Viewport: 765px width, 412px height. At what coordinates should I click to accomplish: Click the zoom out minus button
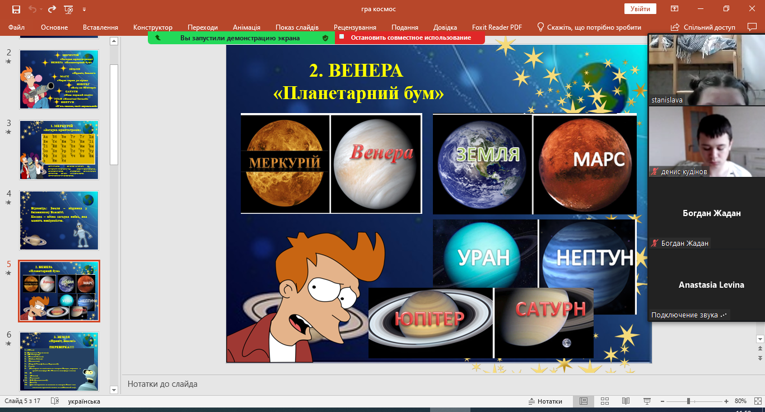coord(663,401)
